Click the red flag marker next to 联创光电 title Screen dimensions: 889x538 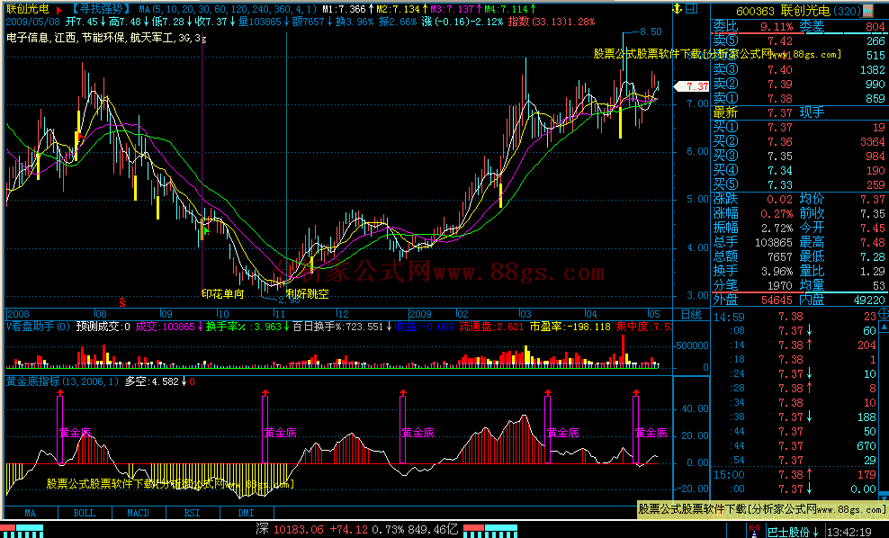coord(59,10)
